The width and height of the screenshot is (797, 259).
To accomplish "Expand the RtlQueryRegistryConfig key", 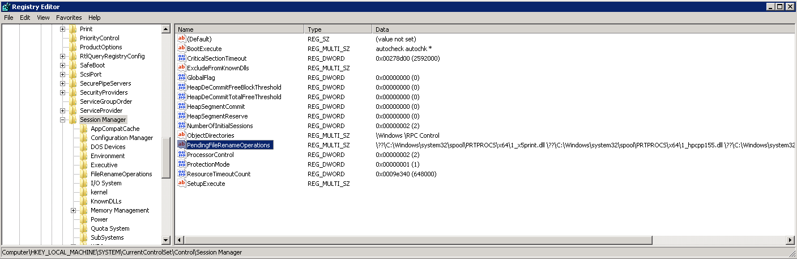I will (63, 56).
